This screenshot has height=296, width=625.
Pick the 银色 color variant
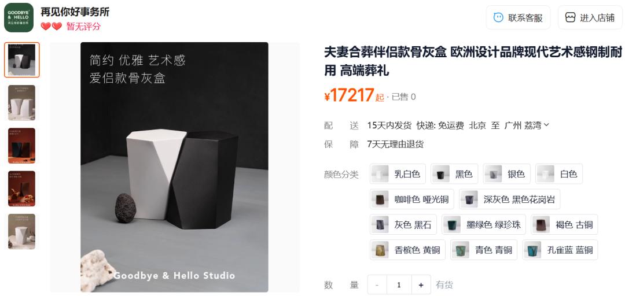[506, 173]
